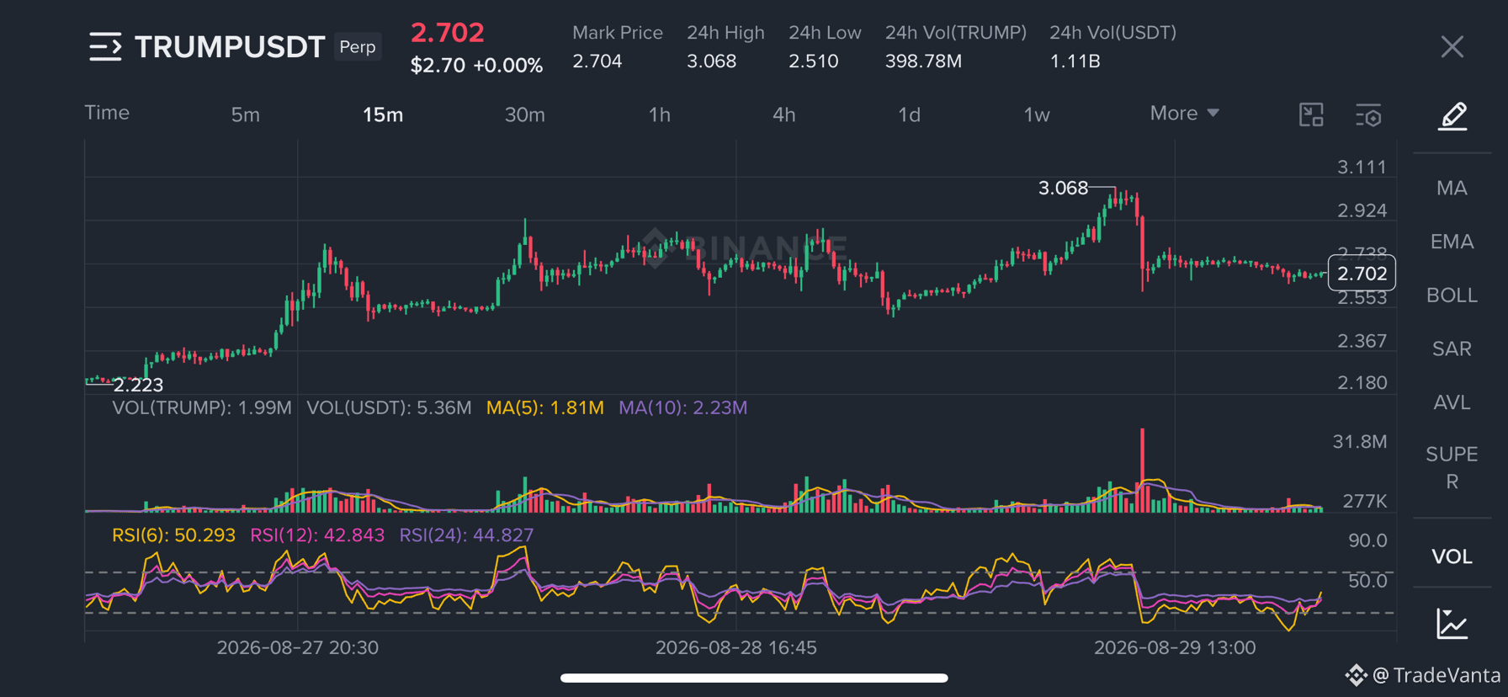Select the 1w timeframe
The height and width of the screenshot is (697, 1508).
(1037, 114)
